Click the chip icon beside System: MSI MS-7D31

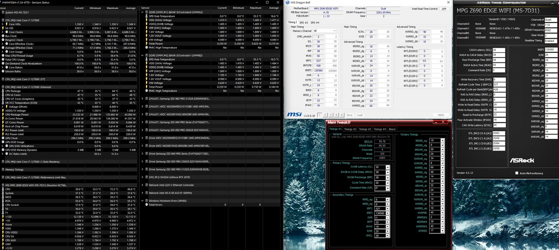click(3, 12)
